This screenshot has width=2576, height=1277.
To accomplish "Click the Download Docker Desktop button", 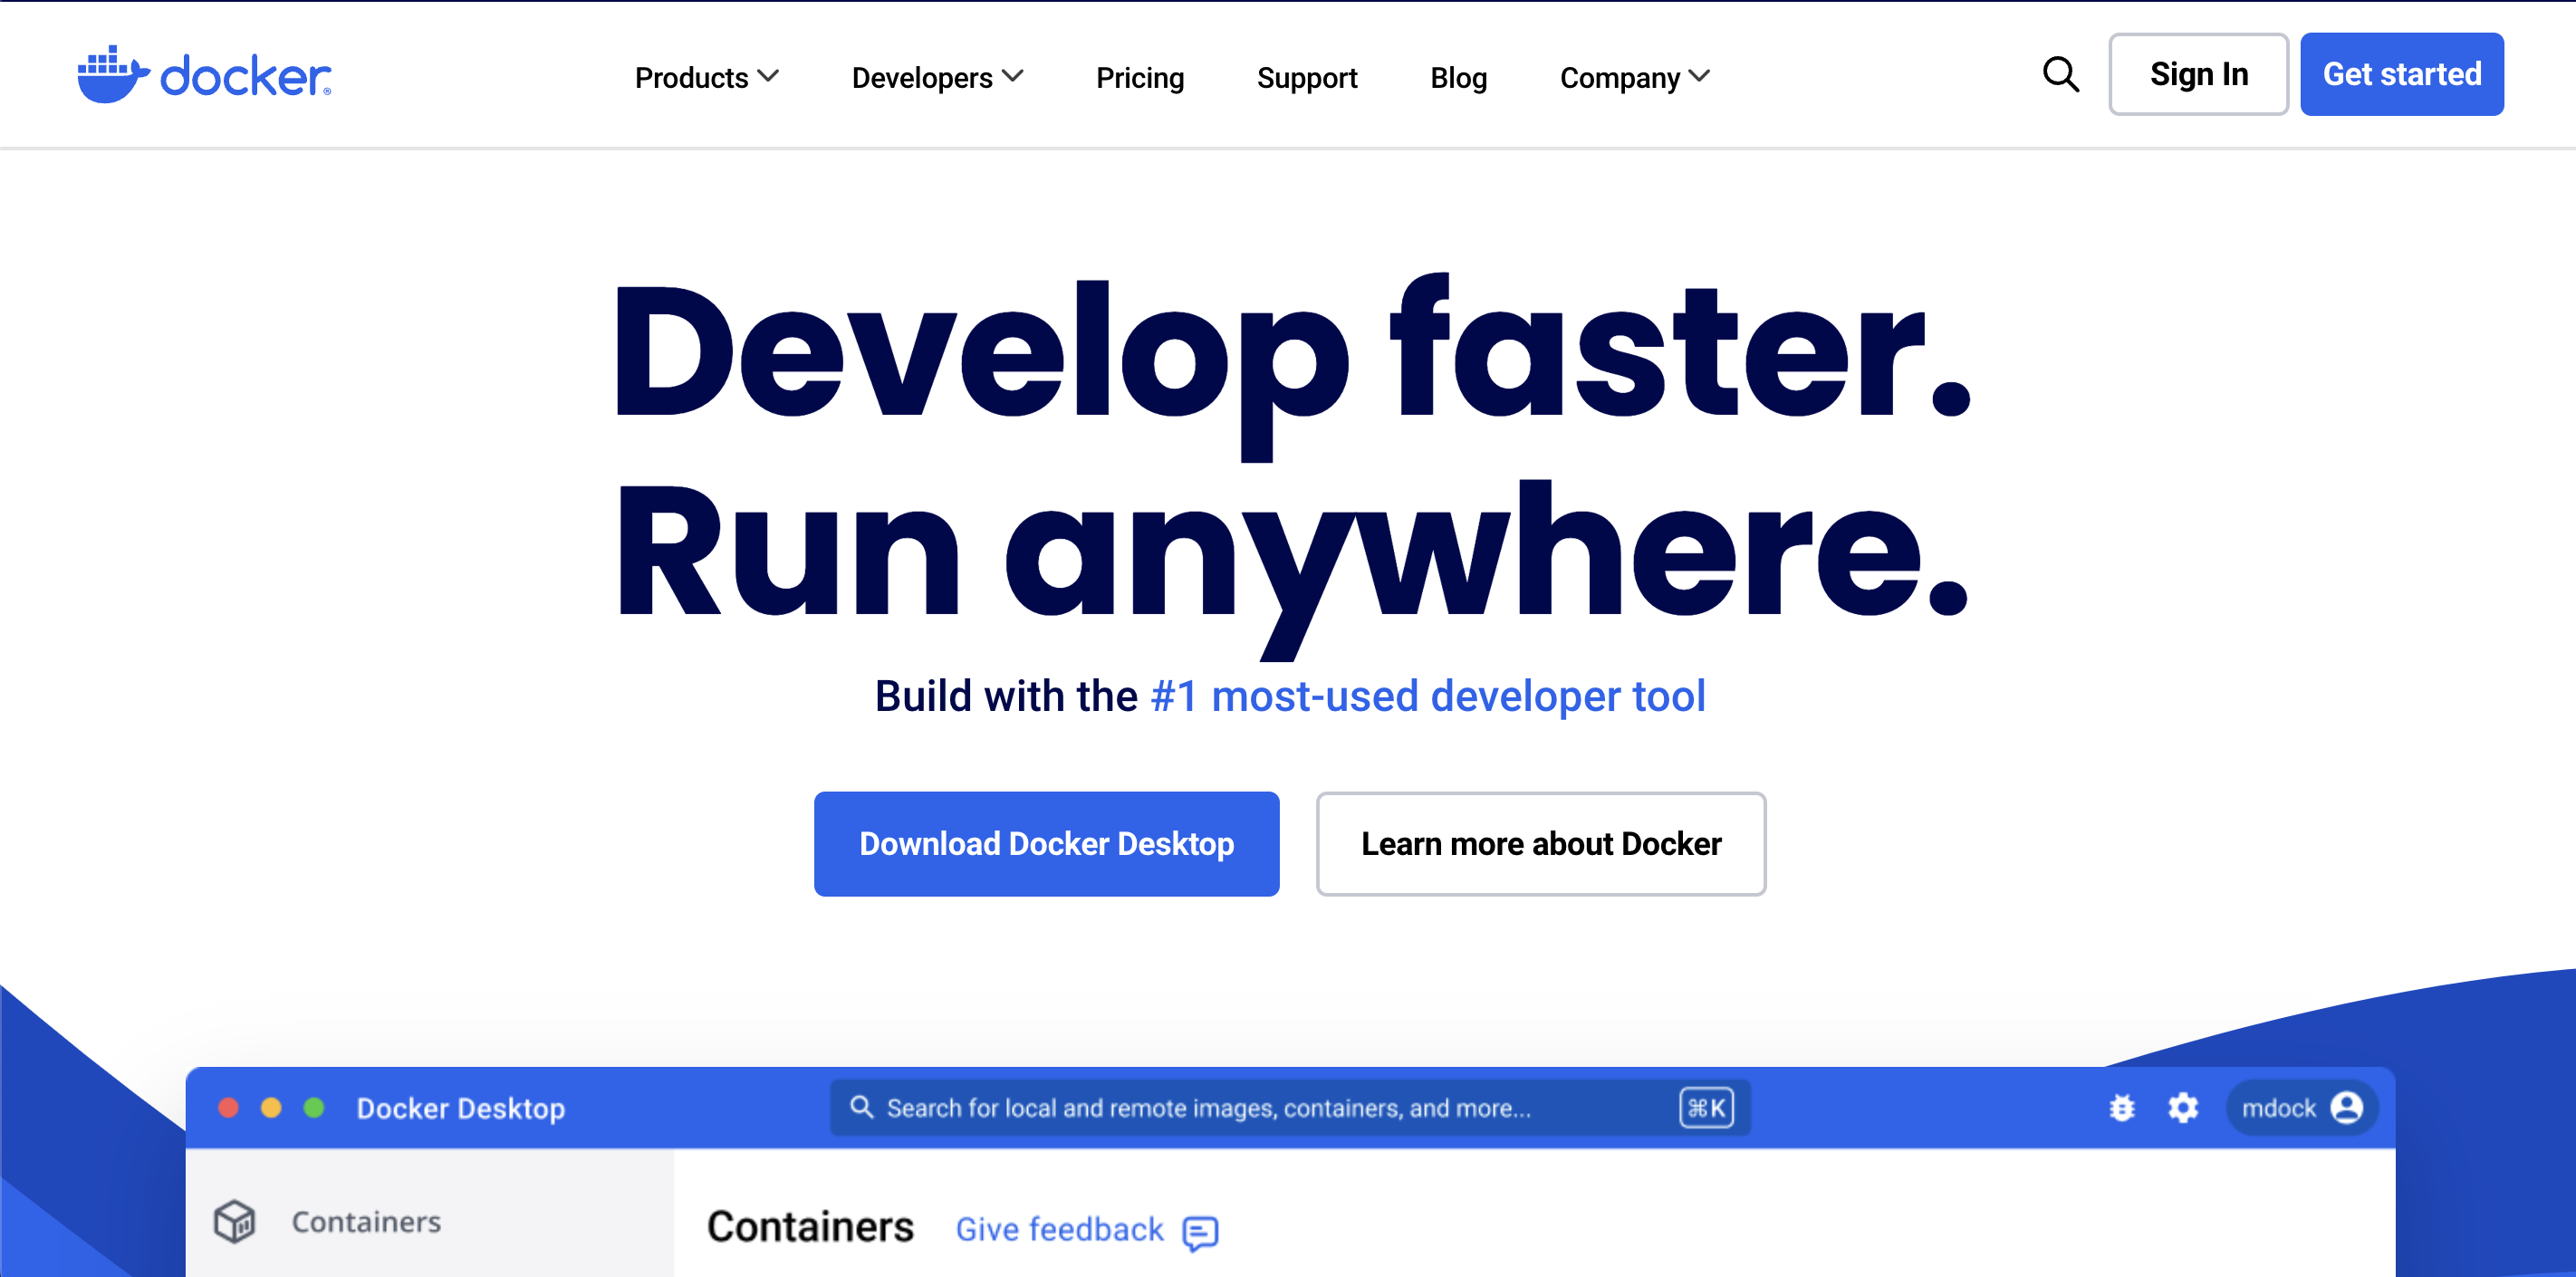I will point(1046,843).
